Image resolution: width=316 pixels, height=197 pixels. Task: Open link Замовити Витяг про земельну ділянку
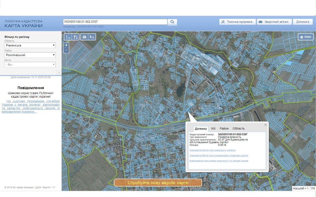click(213, 150)
